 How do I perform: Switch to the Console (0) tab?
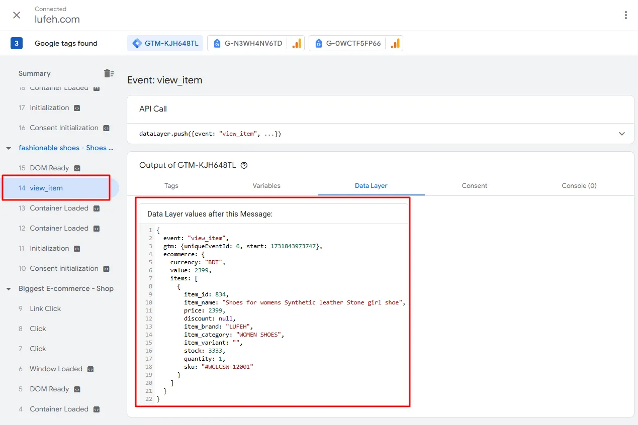[579, 185]
